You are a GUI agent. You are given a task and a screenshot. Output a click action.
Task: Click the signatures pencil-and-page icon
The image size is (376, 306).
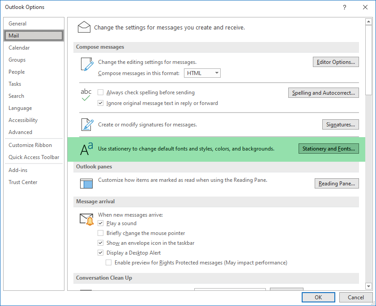click(86, 125)
